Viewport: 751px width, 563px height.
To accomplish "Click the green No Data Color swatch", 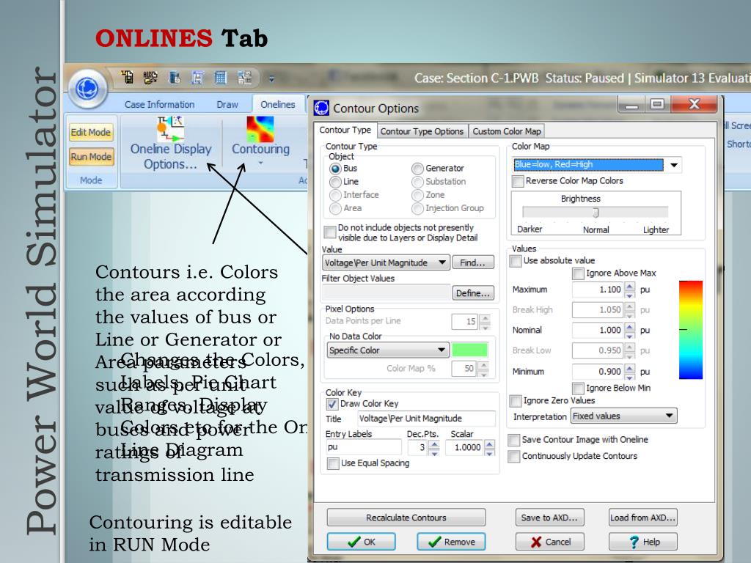I will pos(469,350).
